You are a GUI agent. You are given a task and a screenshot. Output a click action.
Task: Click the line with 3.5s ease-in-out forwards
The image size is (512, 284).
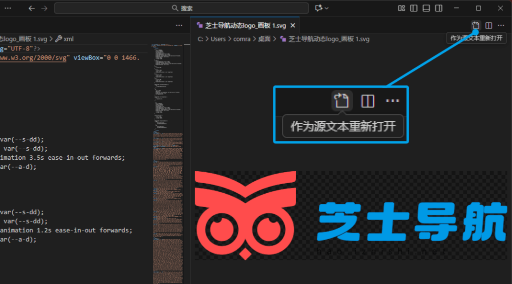point(62,158)
